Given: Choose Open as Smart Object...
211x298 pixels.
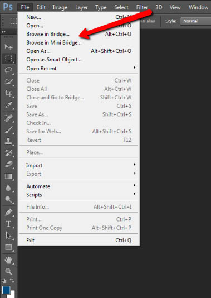Looking at the screenshot, I should tap(78, 60).
